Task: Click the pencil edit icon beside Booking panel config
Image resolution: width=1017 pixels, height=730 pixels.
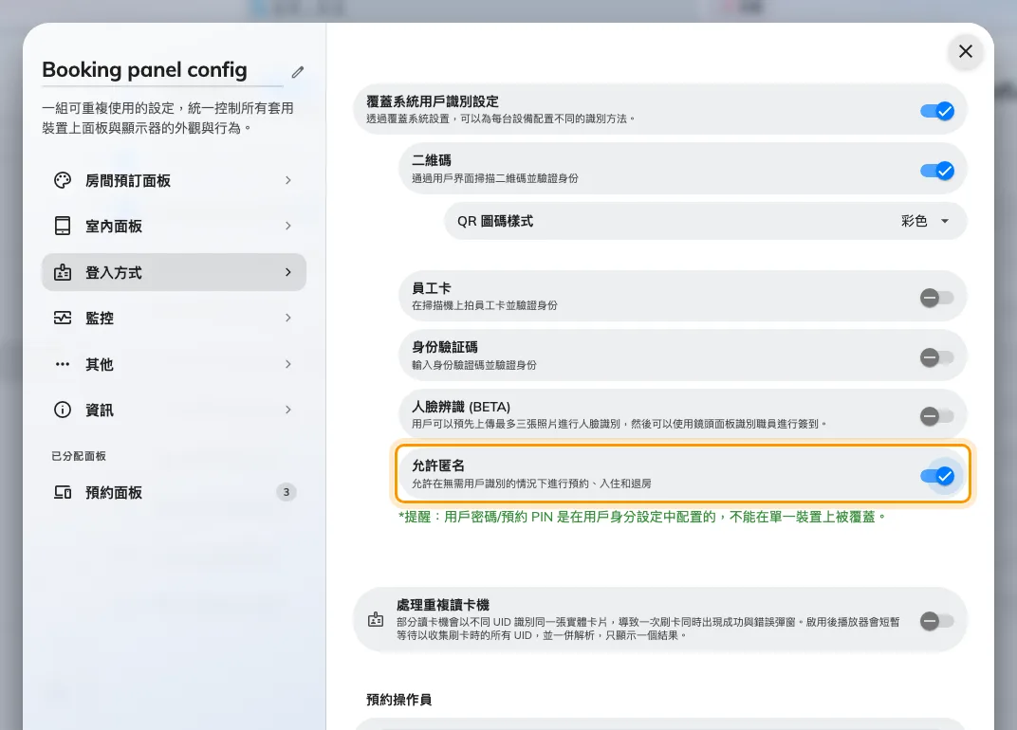Action: point(298,72)
